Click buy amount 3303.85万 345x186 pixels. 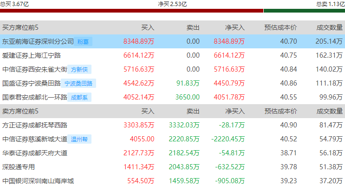click(x=139, y=125)
